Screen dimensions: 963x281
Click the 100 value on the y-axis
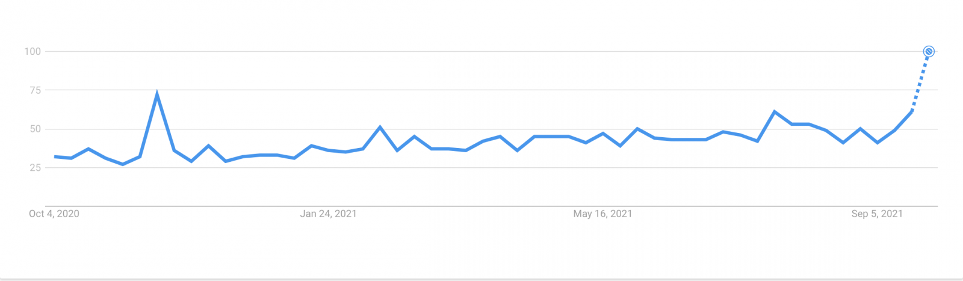click(33, 52)
